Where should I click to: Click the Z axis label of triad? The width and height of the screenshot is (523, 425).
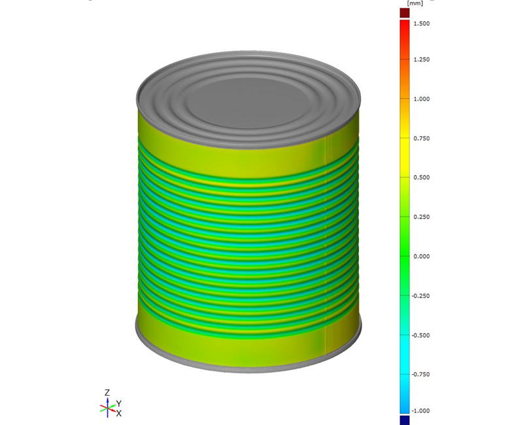pos(107,392)
